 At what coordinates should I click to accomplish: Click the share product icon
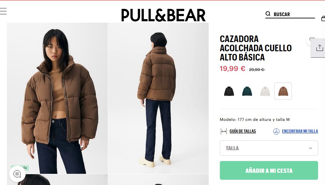319,48
